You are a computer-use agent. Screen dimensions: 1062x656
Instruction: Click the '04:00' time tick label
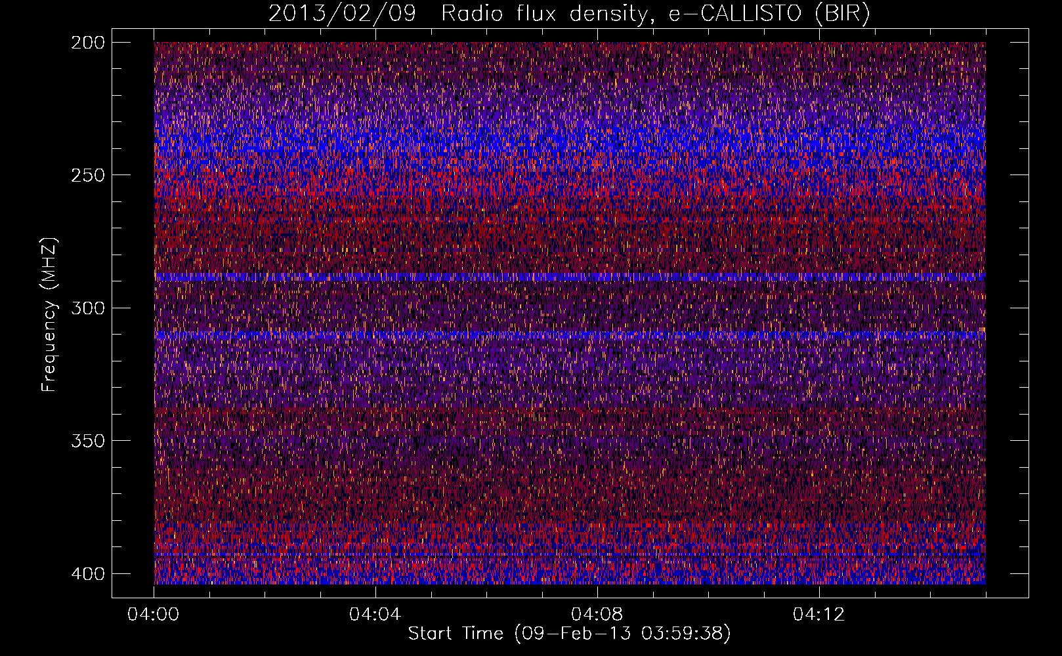tap(154, 615)
